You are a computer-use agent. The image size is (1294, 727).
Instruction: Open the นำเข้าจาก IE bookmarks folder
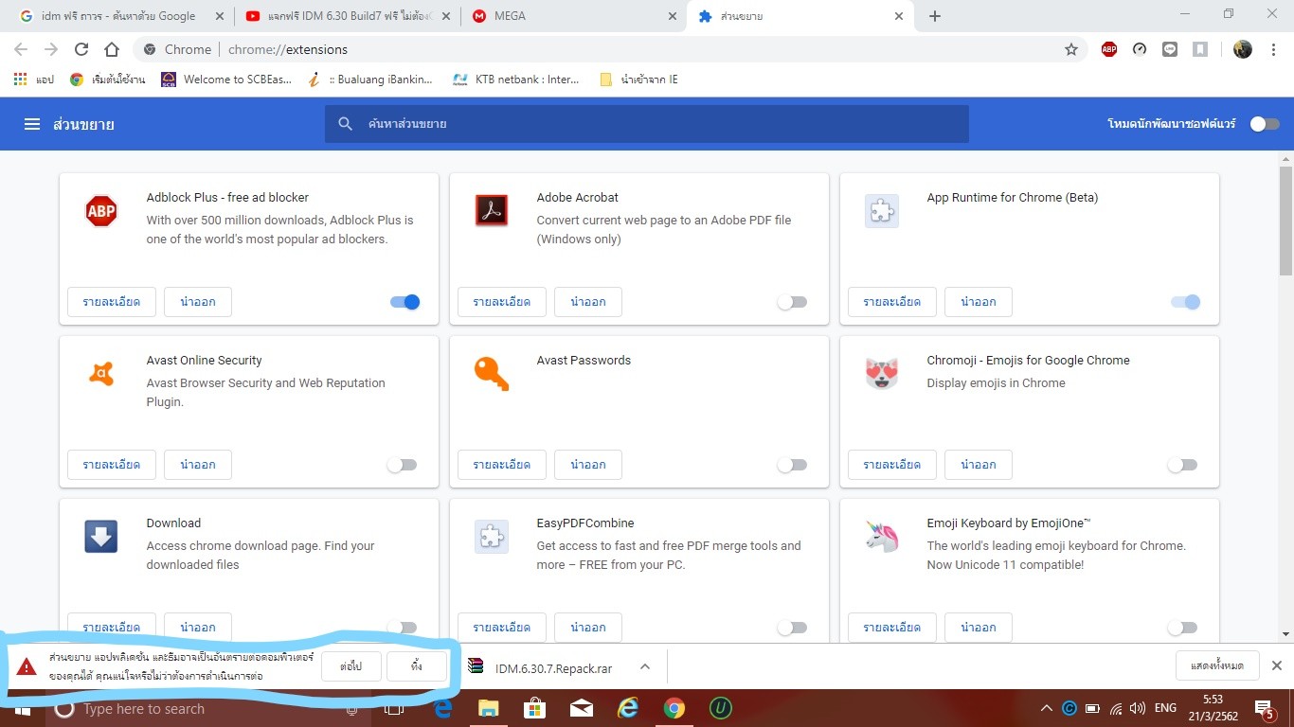point(639,80)
